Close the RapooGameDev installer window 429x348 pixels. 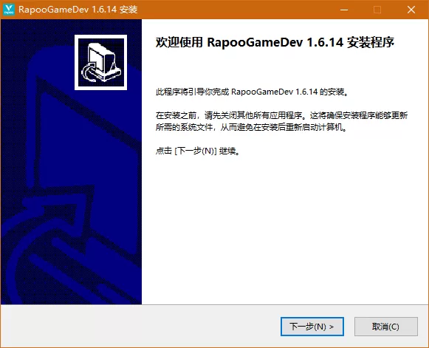tap(411, 10)
